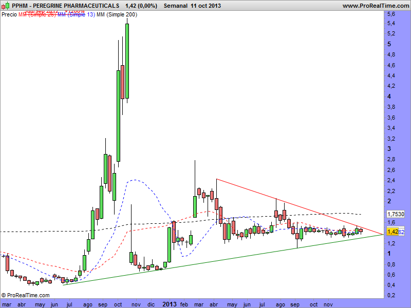
Task: Click the 3,2 price axis label
Action: point(391,139)
